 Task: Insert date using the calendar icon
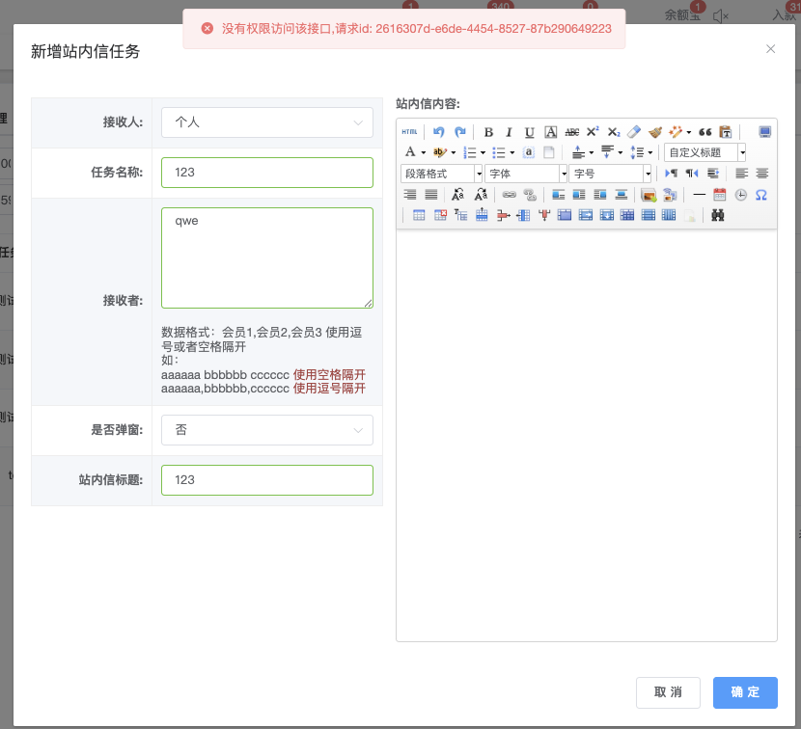(x=720, y=195)
